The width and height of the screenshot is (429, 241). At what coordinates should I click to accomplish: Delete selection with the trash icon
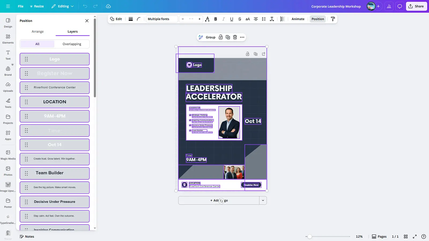pos(235,37)
